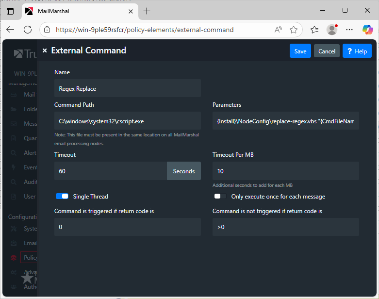
Task: Save the external command
Action: tap(300, 51)
